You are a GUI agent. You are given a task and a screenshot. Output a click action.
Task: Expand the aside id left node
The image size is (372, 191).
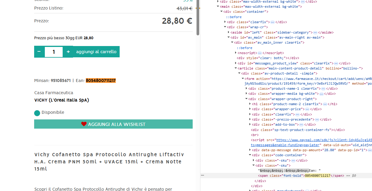tap(229, 32)
